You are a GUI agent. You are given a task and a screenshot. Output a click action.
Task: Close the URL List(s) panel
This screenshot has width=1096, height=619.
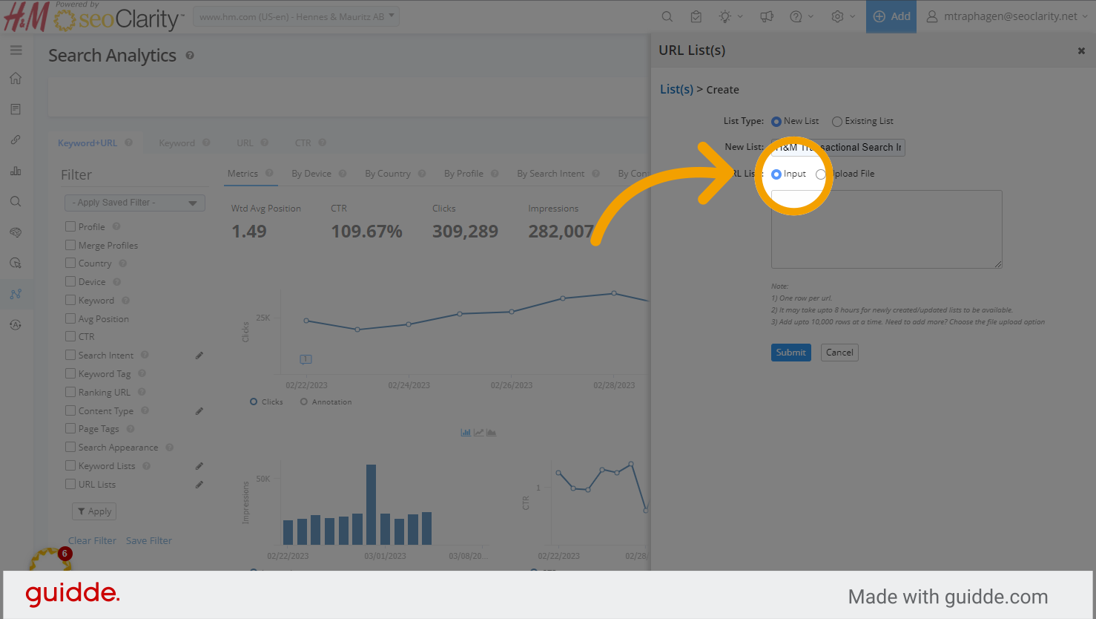coord(1081,51)
